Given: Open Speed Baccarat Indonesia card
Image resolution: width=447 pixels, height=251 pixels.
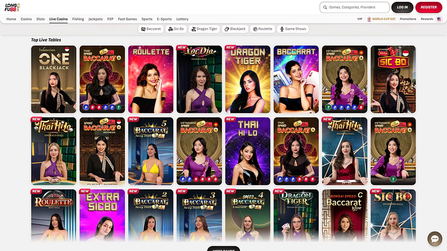Looking at the screenshot, I should [102, 151].
